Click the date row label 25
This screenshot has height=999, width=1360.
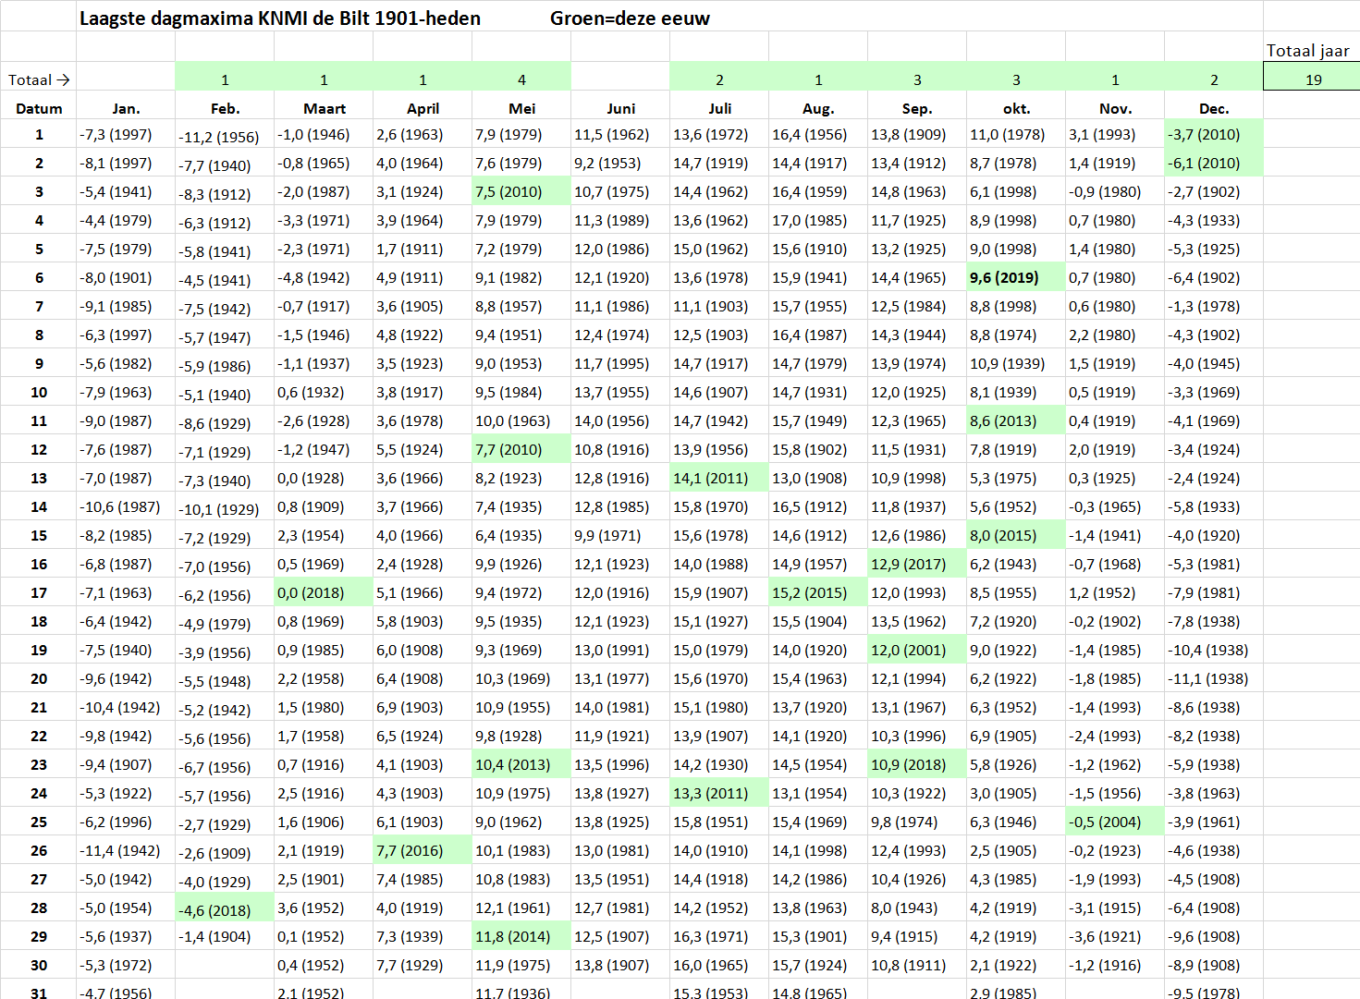pyautogui.click(x=39, y=822)
